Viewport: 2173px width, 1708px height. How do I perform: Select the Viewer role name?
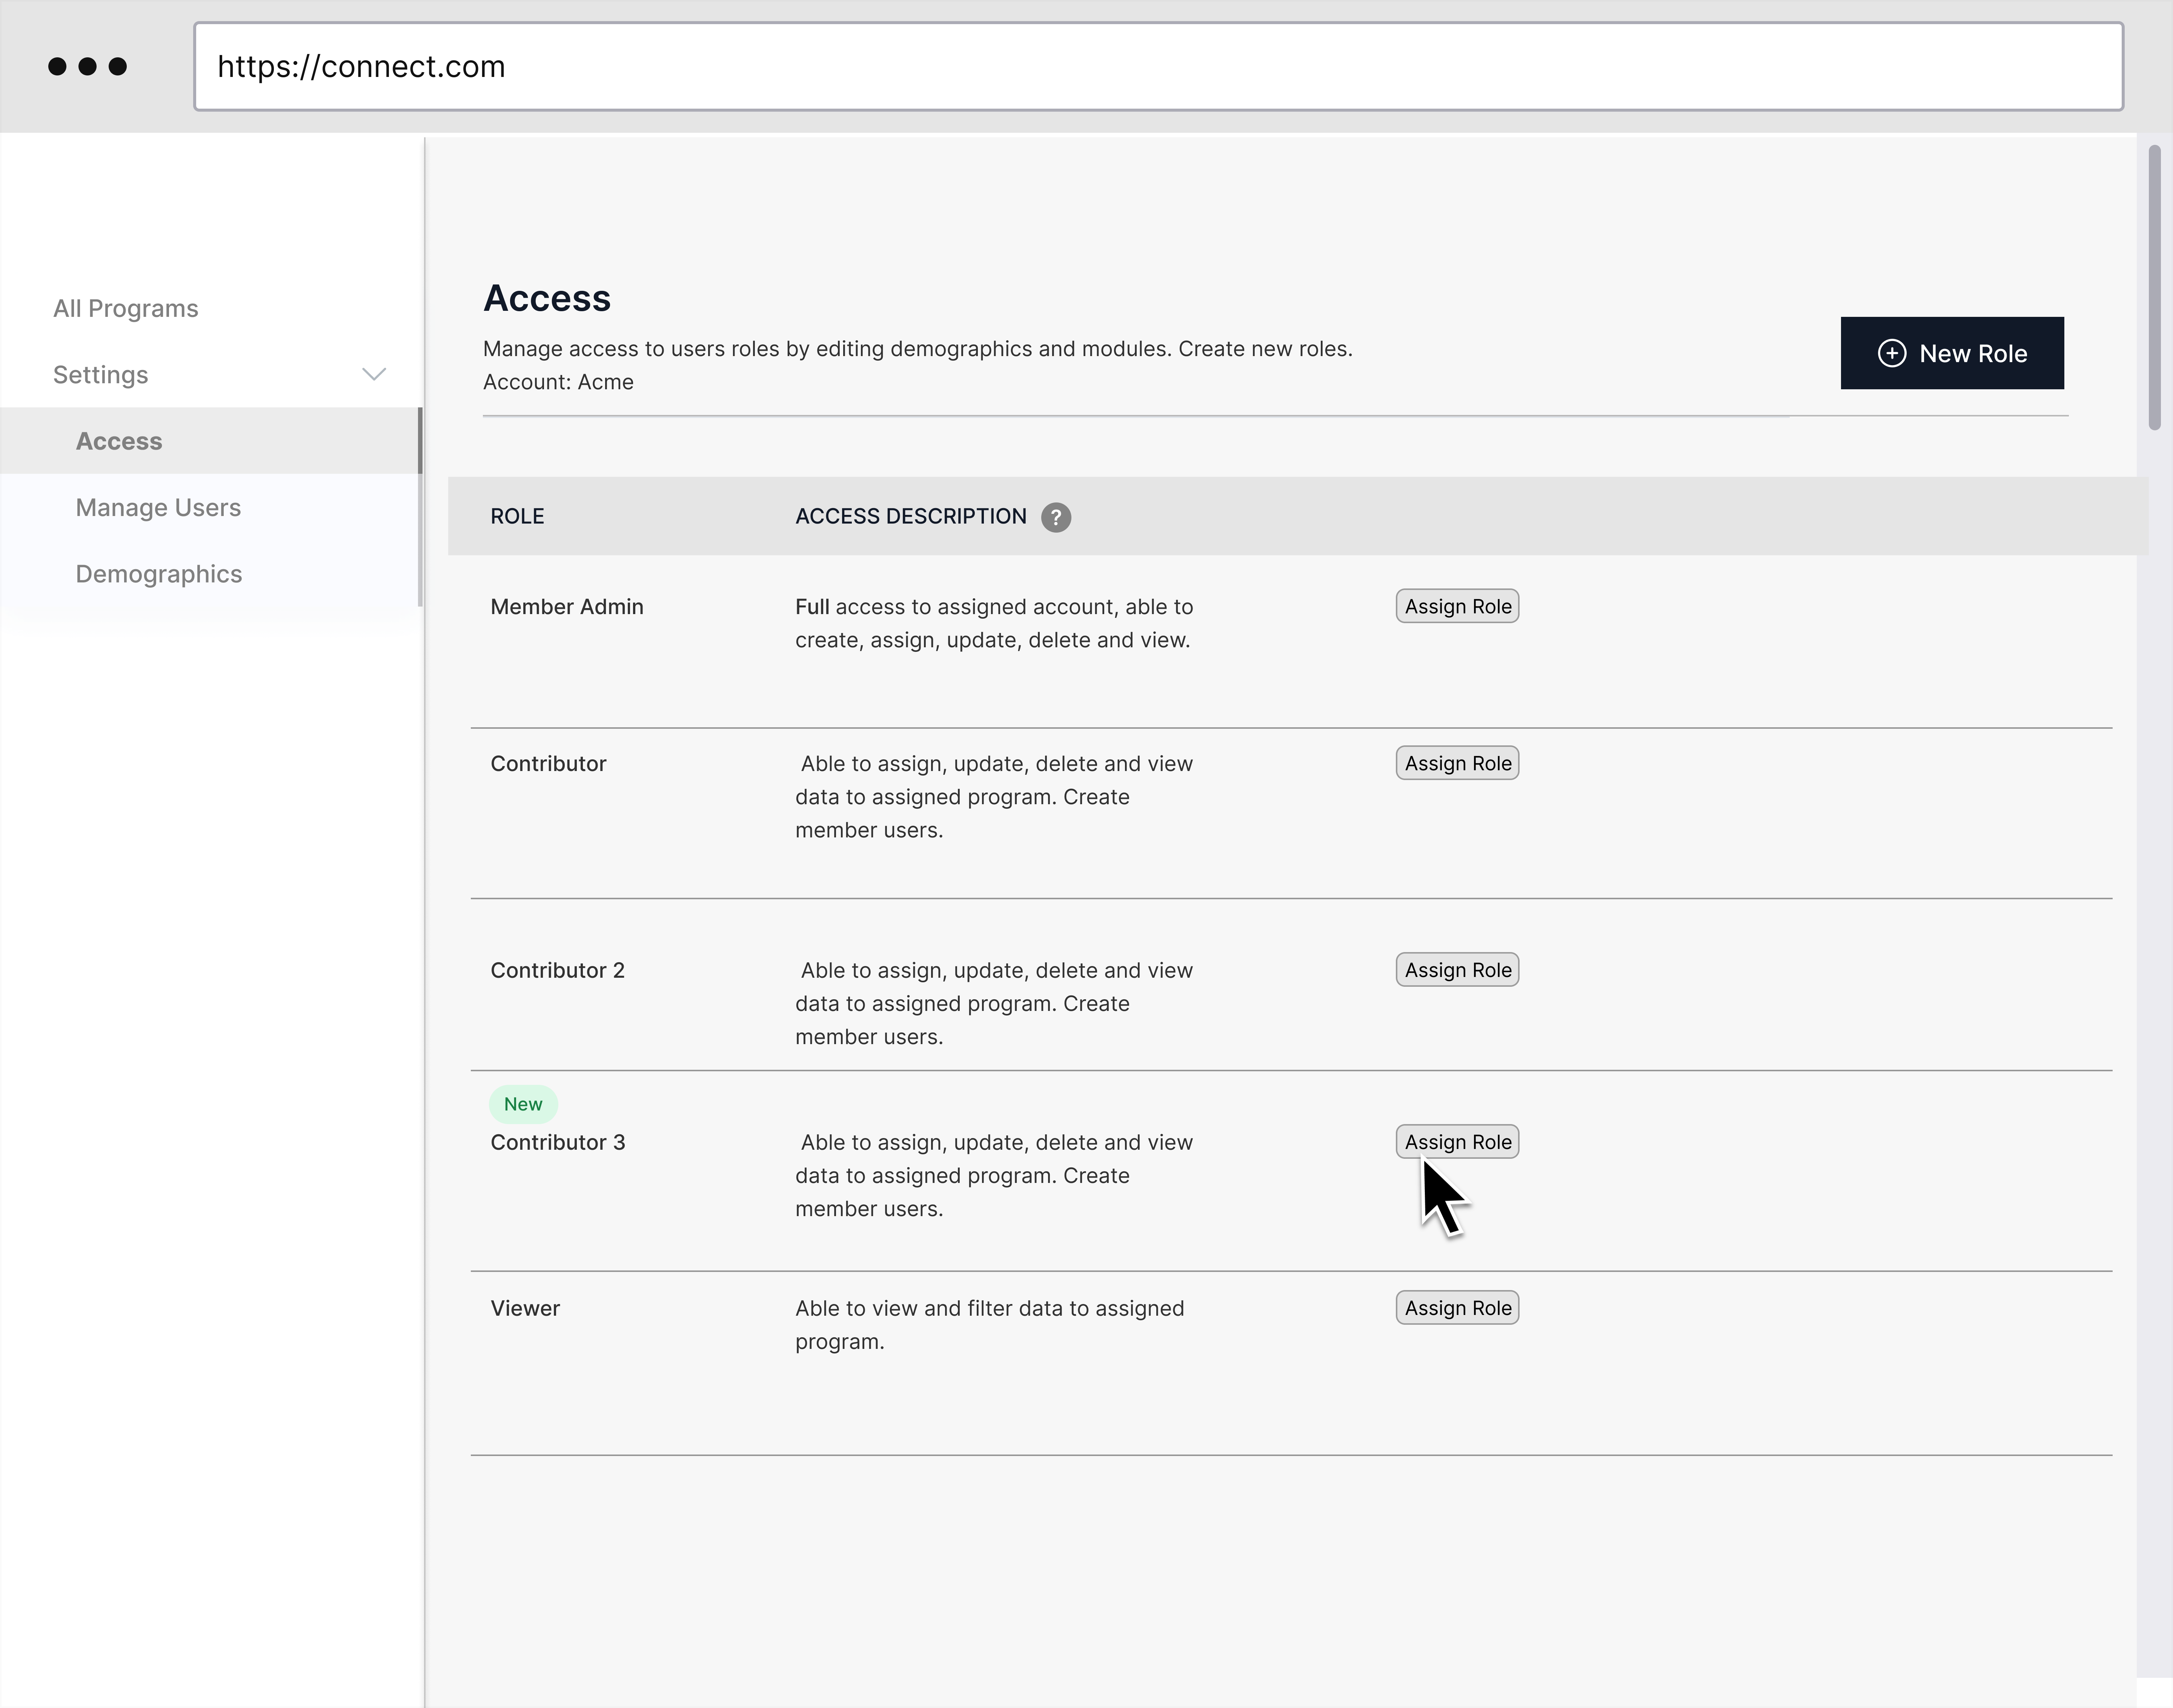(x=525, y=1308)
